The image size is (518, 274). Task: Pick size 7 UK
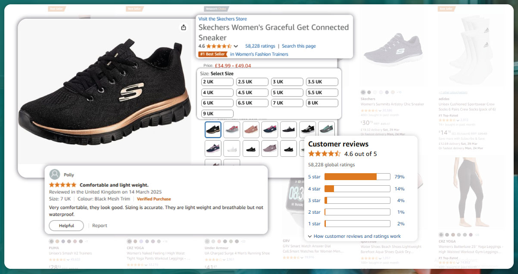(x=287, y=103)
